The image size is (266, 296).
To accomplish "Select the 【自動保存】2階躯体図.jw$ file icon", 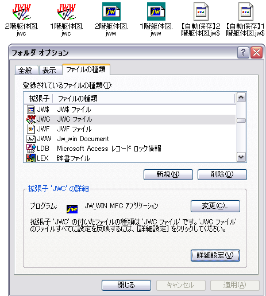I will [201, 11].
